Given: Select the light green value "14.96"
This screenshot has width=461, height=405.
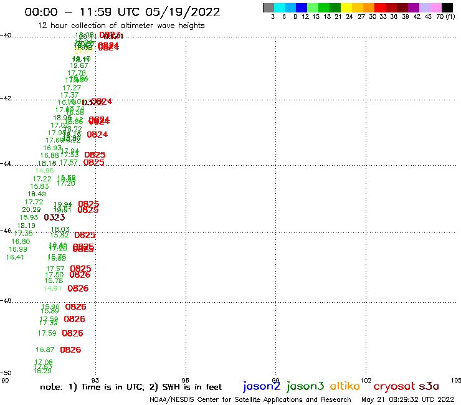Looking at the screenshot, I should pyautogui.click(x=44, y=171).
